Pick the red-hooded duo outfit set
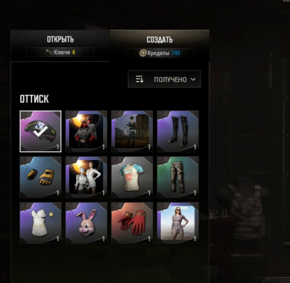 [86, 131]
